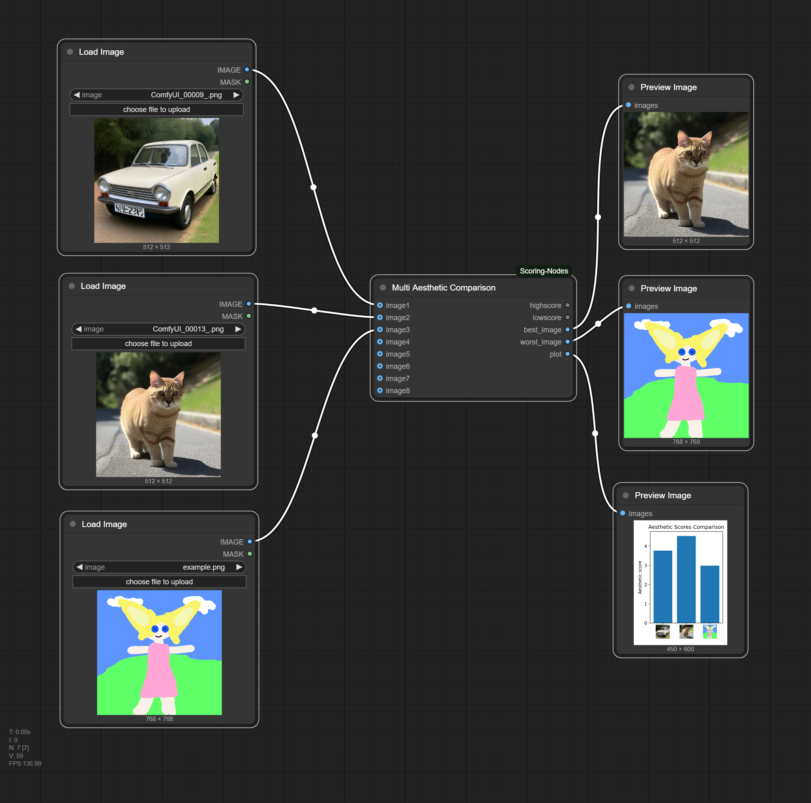Click the Multi Aesthetic Comparison node title
Screen dimensions: 811x803
(x=444, y=288)
